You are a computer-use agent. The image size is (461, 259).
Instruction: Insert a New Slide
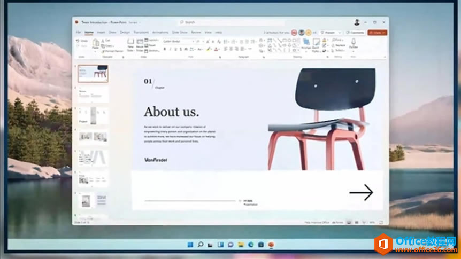point(130,46)
